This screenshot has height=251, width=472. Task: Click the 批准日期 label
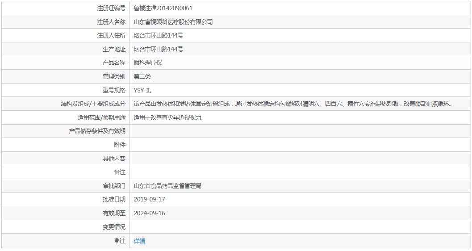114,199
